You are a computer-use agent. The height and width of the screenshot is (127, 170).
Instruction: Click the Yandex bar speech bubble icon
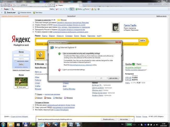(x=61, y=9)
